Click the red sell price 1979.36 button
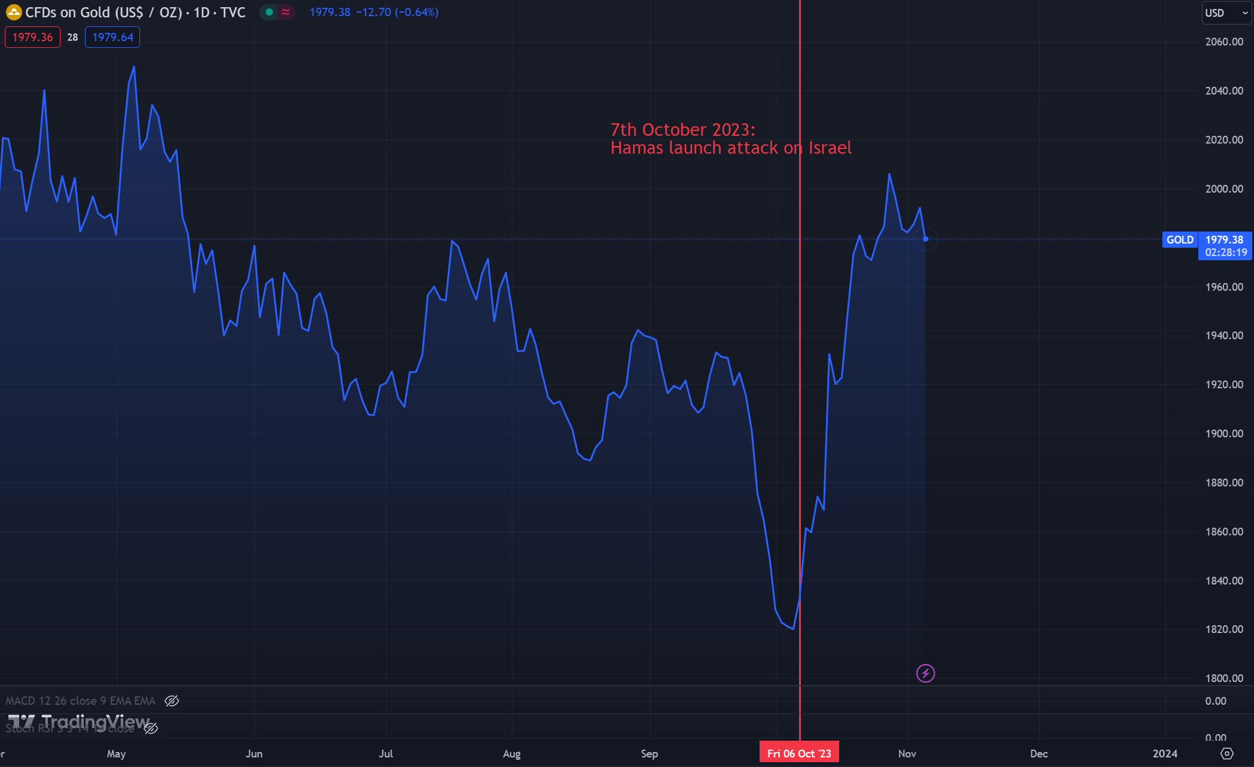Viewport: 1254px width, 767px height. [x=32, y=37]
